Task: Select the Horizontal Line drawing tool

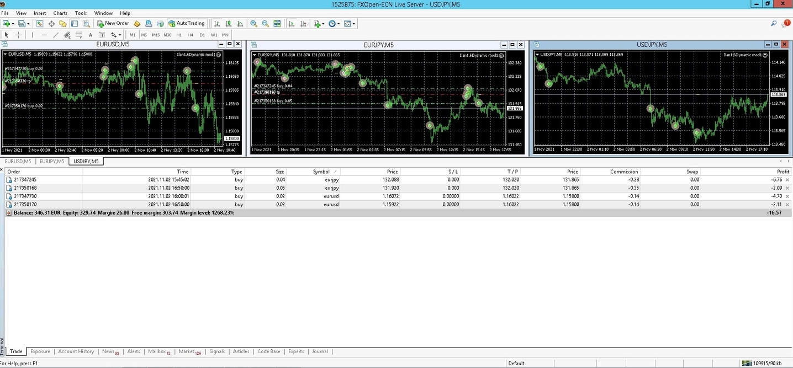Action: pyautogui.click(x=44, y=35)
